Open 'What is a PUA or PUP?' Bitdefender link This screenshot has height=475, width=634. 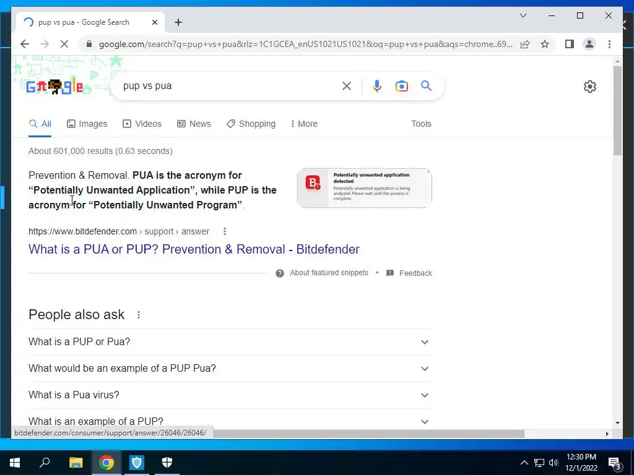(x=194, y=249)
